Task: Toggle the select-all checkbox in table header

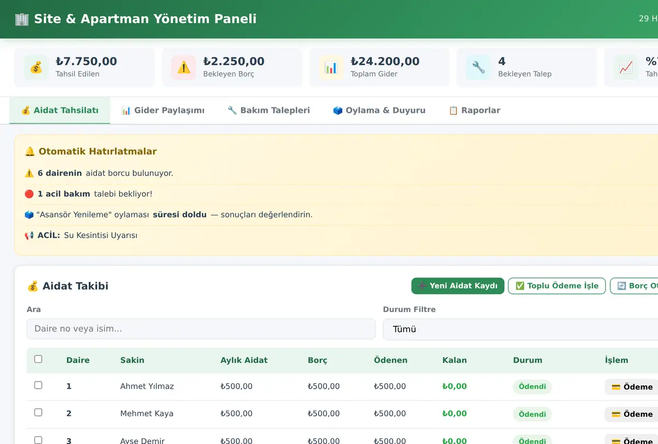Action: click(x=38, y=359)
